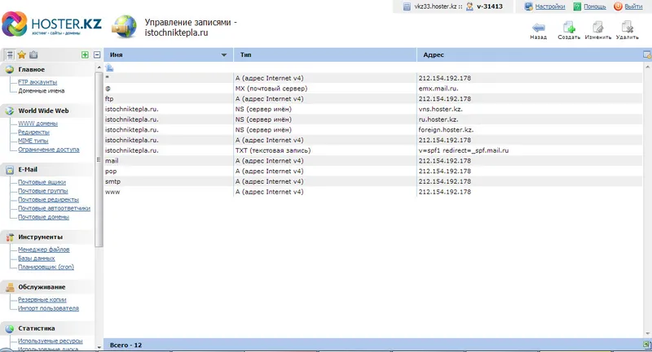Click the server icon before vkz33.hoster.kz
This screenshot has width=652, height=352.
click(x=407, y=7)
